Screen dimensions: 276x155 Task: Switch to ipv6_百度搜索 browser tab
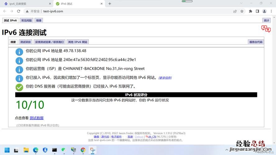pos(26,3)
